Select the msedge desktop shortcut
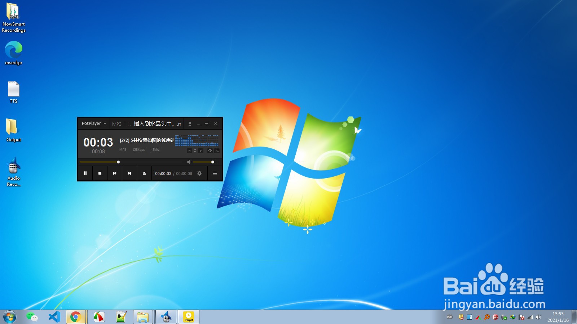The height and width of the screenshot is (324, 577). pos(14,53)
